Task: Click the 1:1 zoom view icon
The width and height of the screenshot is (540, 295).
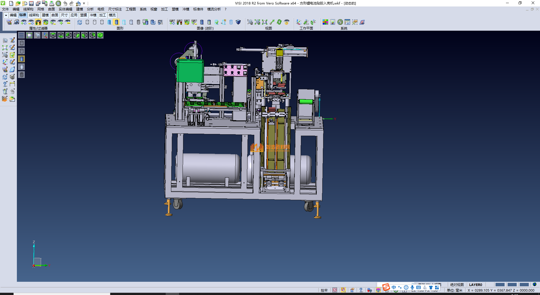Action: point(265,22)
